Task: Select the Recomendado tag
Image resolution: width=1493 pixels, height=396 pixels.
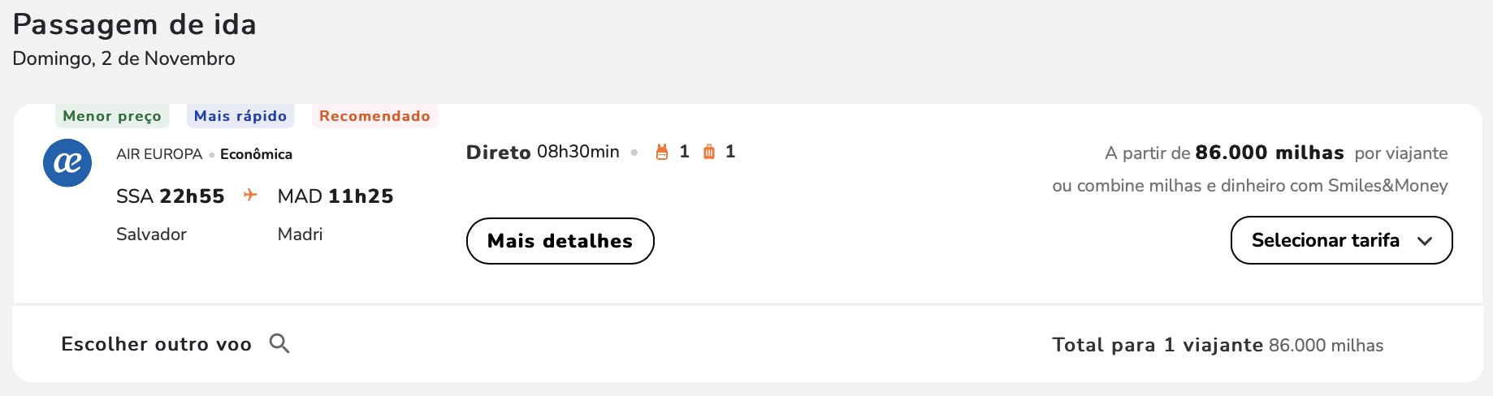Action: point(374,116)
